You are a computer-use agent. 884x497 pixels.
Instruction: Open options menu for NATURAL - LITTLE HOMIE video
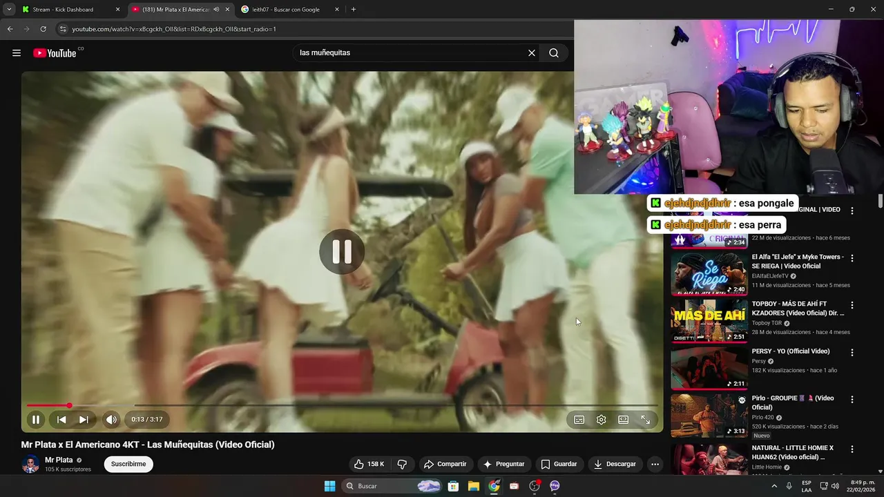tap(852, 449)
